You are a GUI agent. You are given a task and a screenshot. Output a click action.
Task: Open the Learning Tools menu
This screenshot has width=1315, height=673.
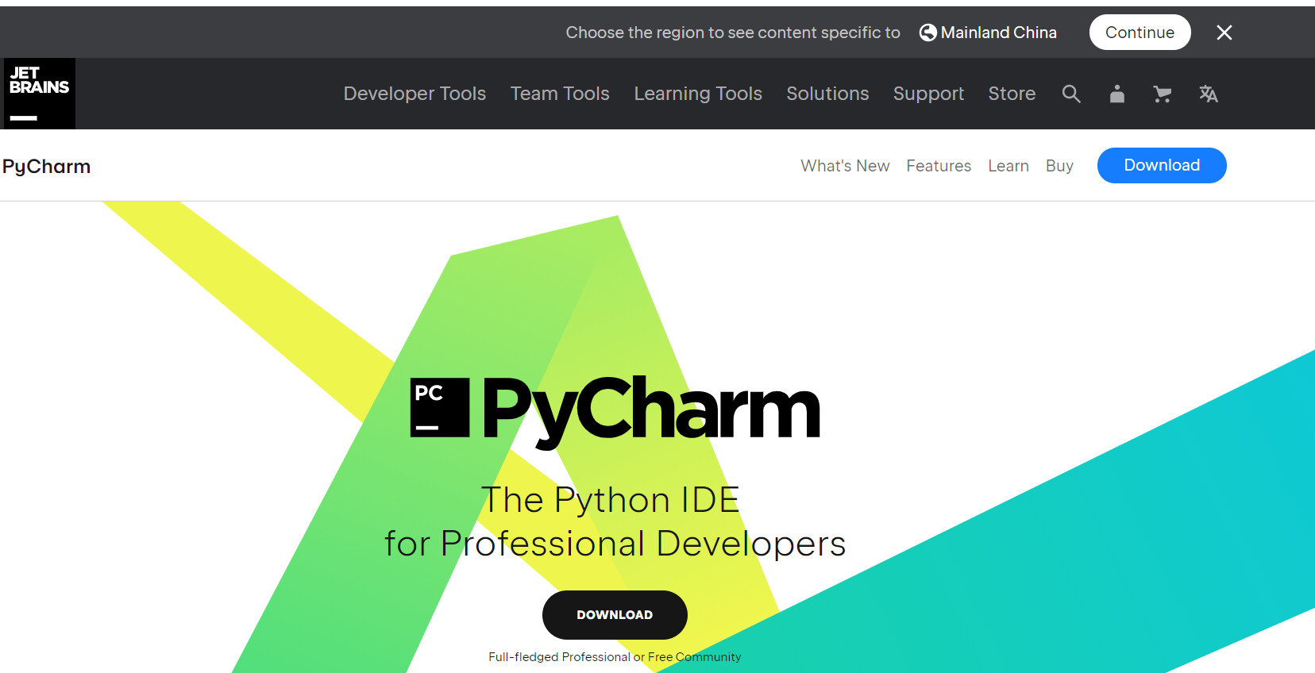pyautogui.click(x=698, y=94)
